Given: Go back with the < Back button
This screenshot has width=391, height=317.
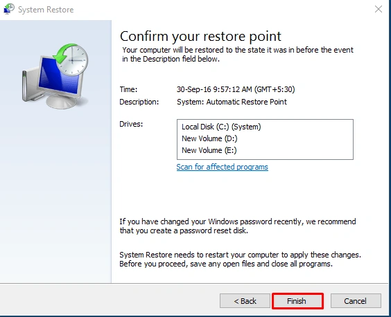Looking at the screenshot, I should [245, 301].
